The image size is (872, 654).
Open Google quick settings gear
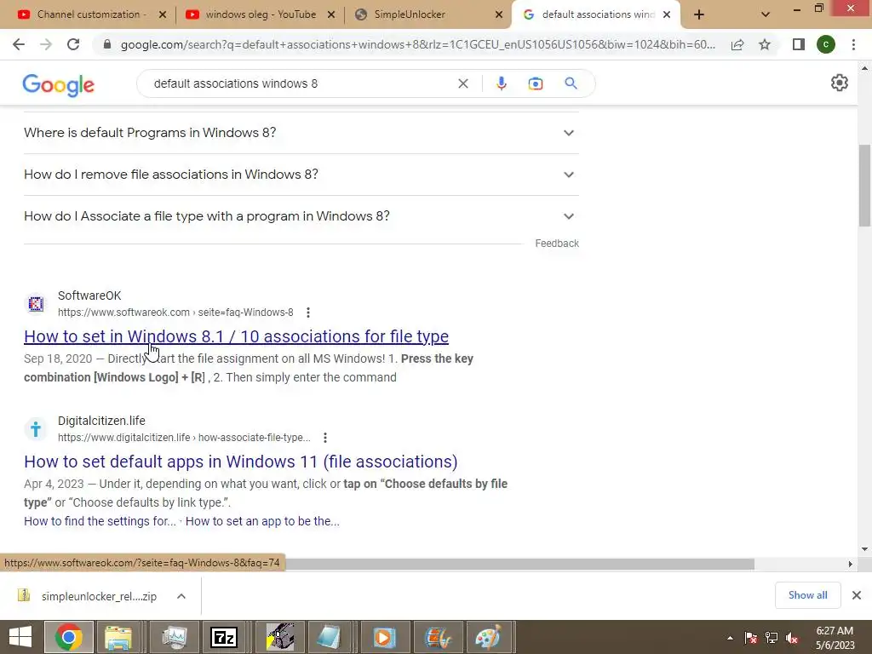pyautogui.click(x=839, y=83)
